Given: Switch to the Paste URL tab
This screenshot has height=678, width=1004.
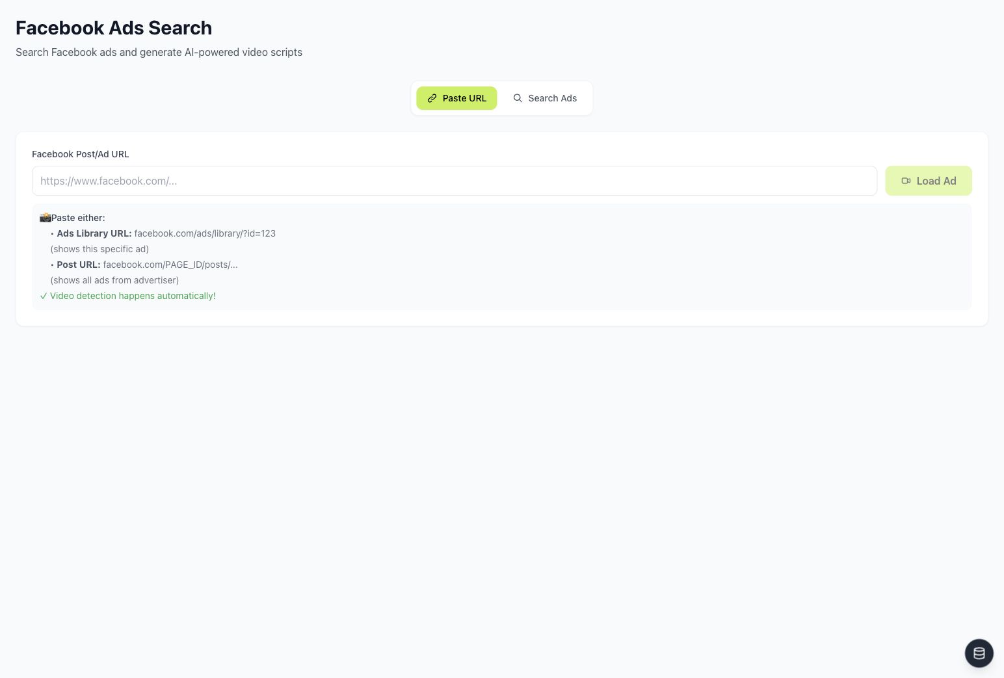Looking at the screenshot, I should (456, 98).
